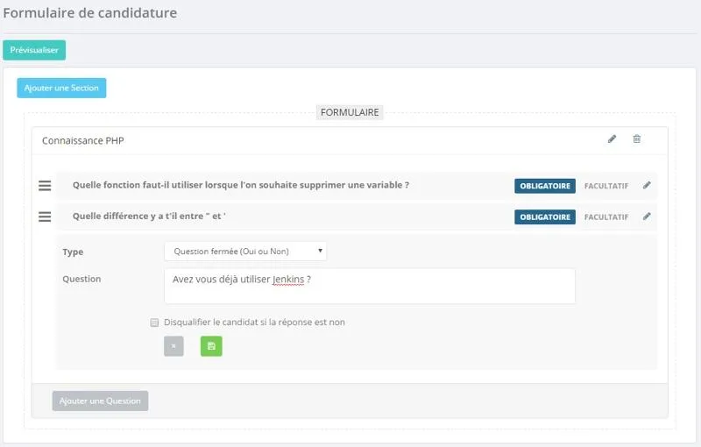Click the 'Disqualifier le candidat' label text
The height and width of the screenshot is (447, 701).
254,323
